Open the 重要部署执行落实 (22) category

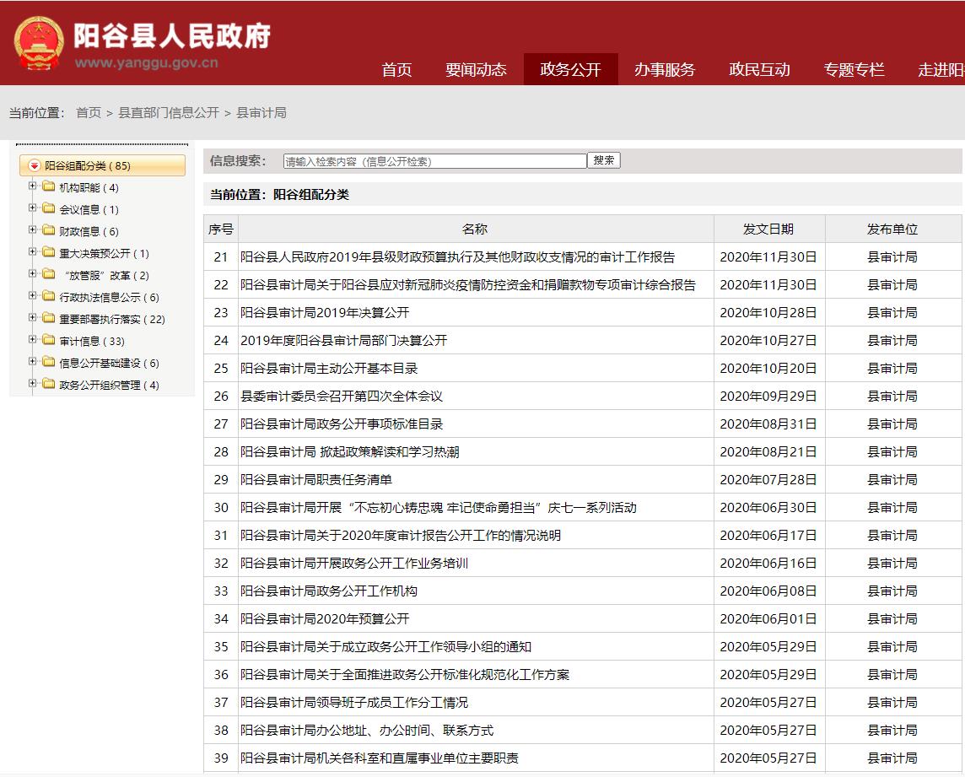(x=112, y=320)
